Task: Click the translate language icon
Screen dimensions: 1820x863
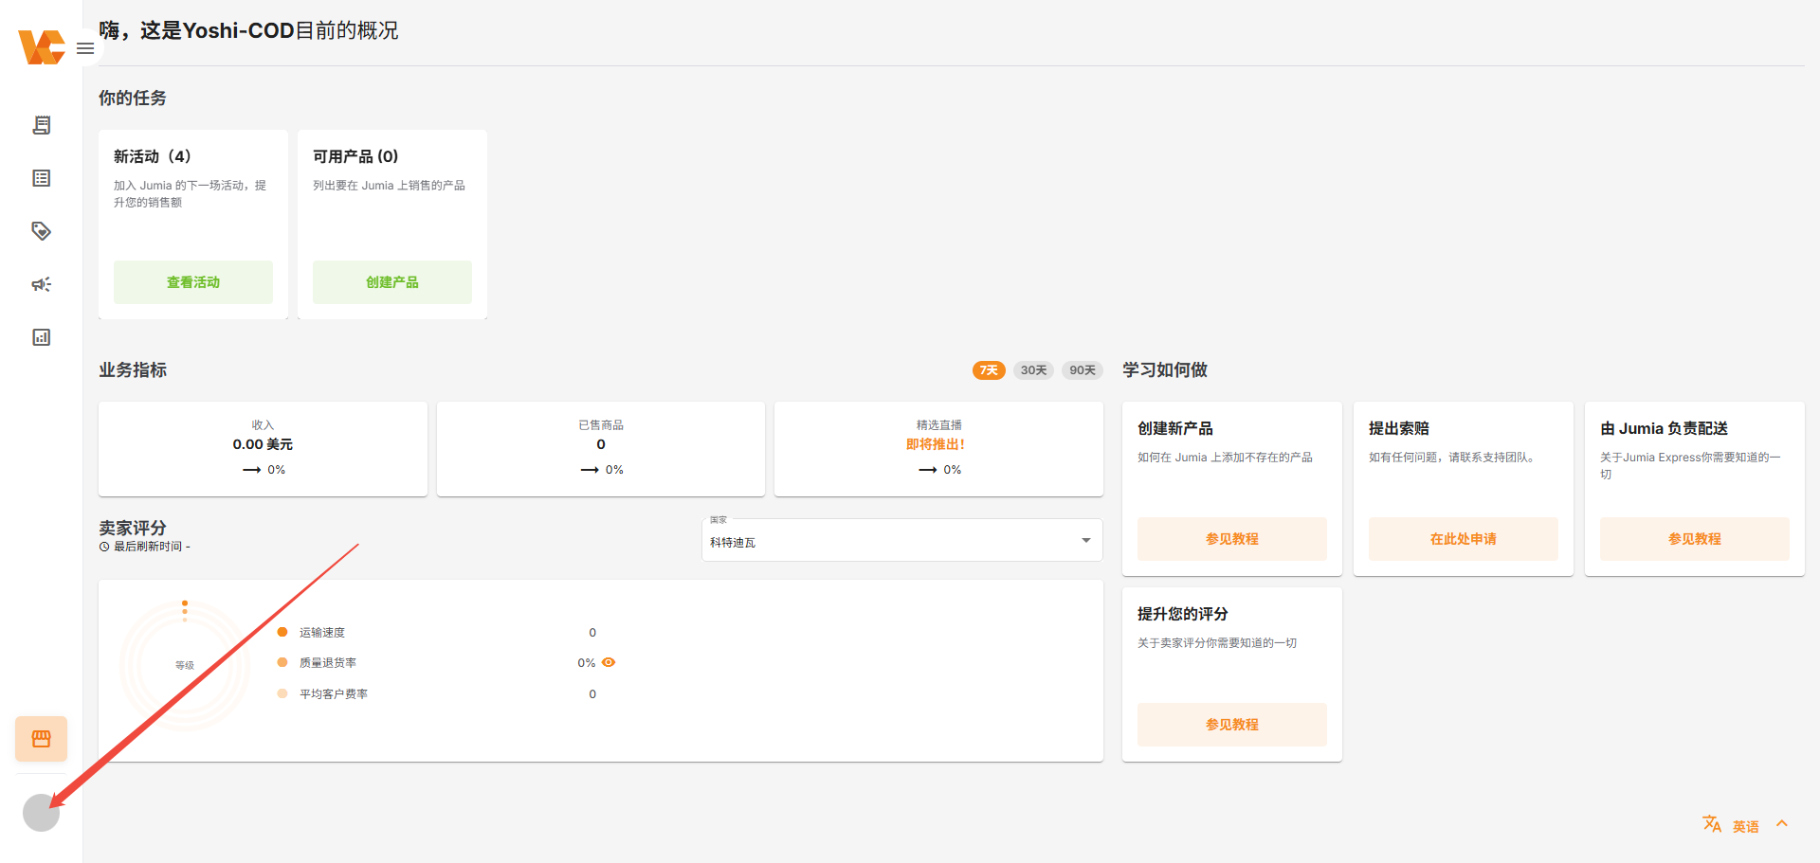Action: click(x=1711, y=824)
